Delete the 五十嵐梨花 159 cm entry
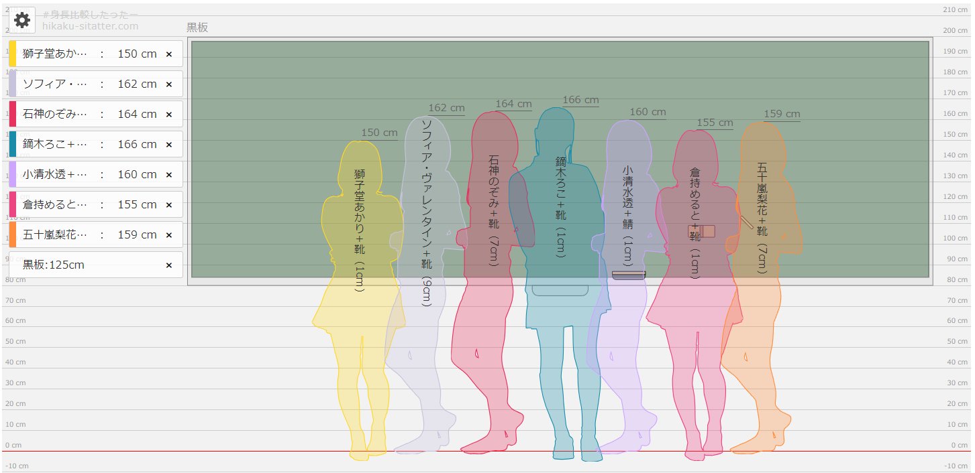The image size is (975, 473). 169,235
